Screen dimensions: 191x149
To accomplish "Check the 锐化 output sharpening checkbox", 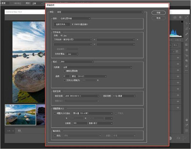I will [x=55, y=136].
